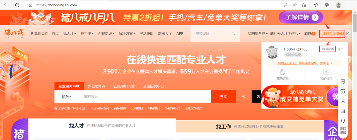Open the browser Settings and more menu
This screenshot has height=140, width=357.
coord(350,5)
